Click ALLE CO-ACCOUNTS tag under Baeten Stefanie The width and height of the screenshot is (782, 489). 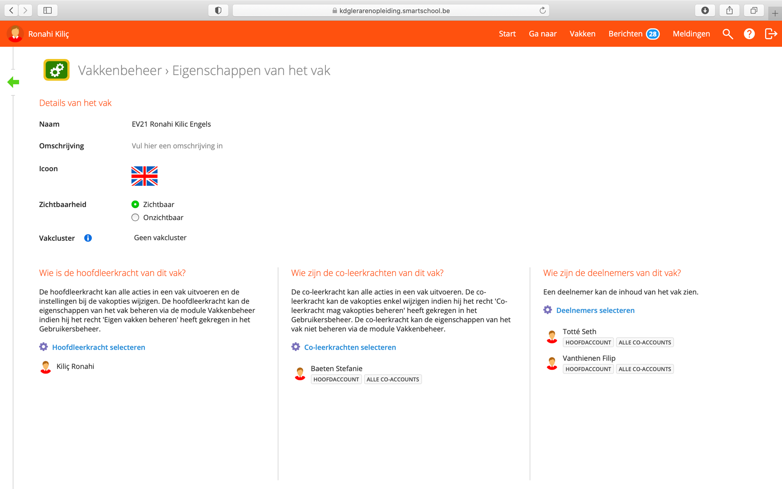pos(393,379)
